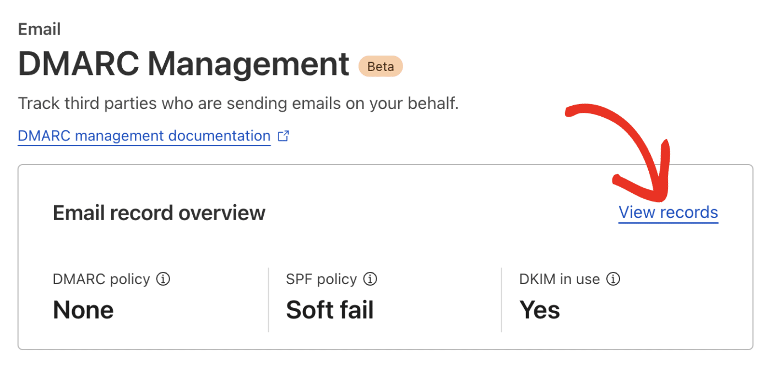This screenshot has height=365, width=771.
Task: Show the SPF policy info tooltip icon
Action: tap(370, 279)
